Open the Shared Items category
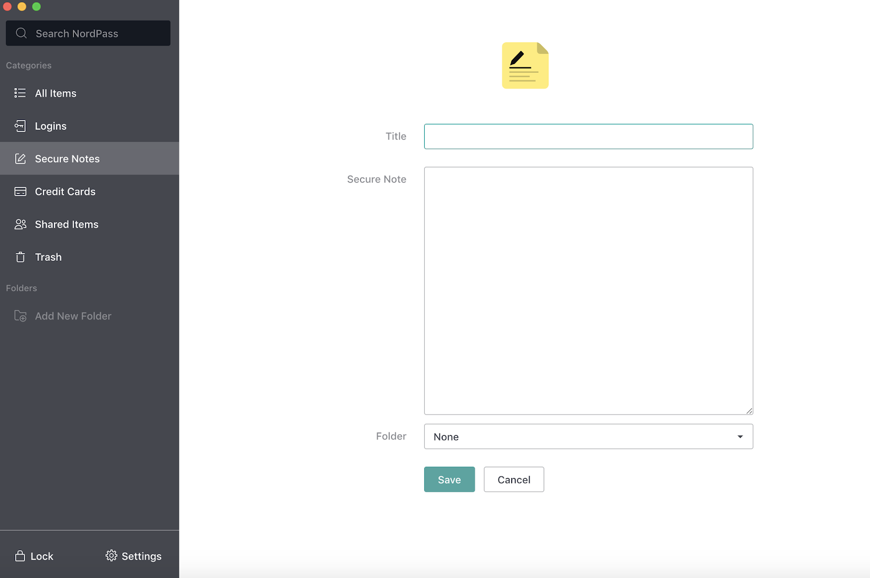The image size is (870, 578). 89,224
